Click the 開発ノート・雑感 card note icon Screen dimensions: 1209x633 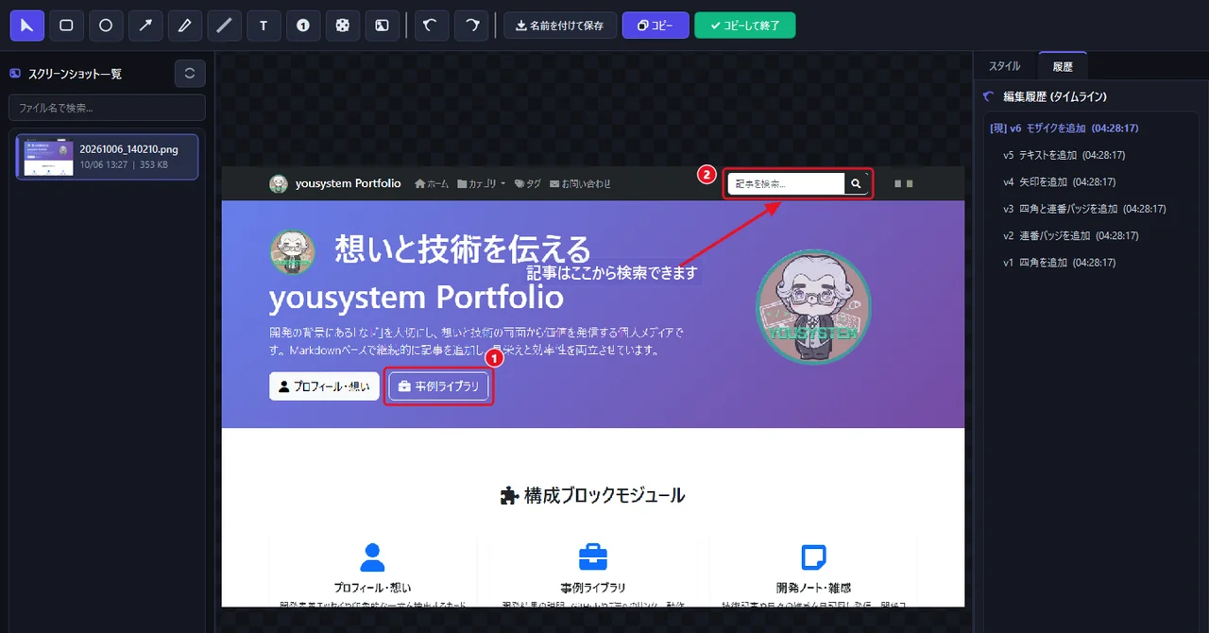813,556
